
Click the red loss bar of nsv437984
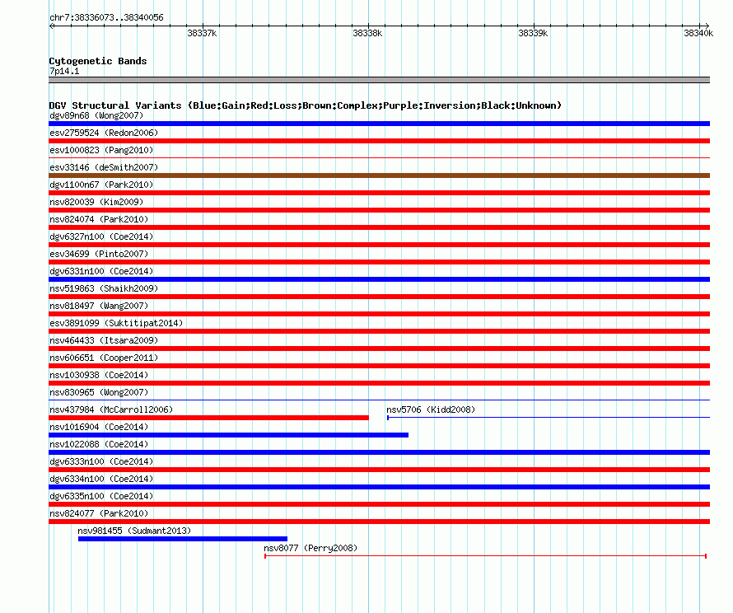tap(208, 418)
